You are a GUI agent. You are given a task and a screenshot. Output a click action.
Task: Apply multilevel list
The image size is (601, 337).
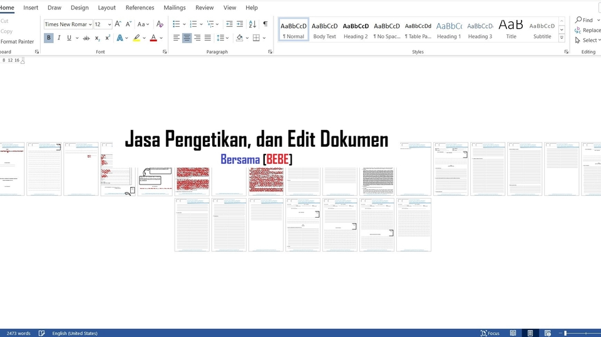210,24
